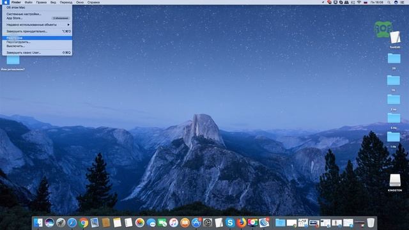Click the Пн 16:08 clock

[x=377, y=3]
